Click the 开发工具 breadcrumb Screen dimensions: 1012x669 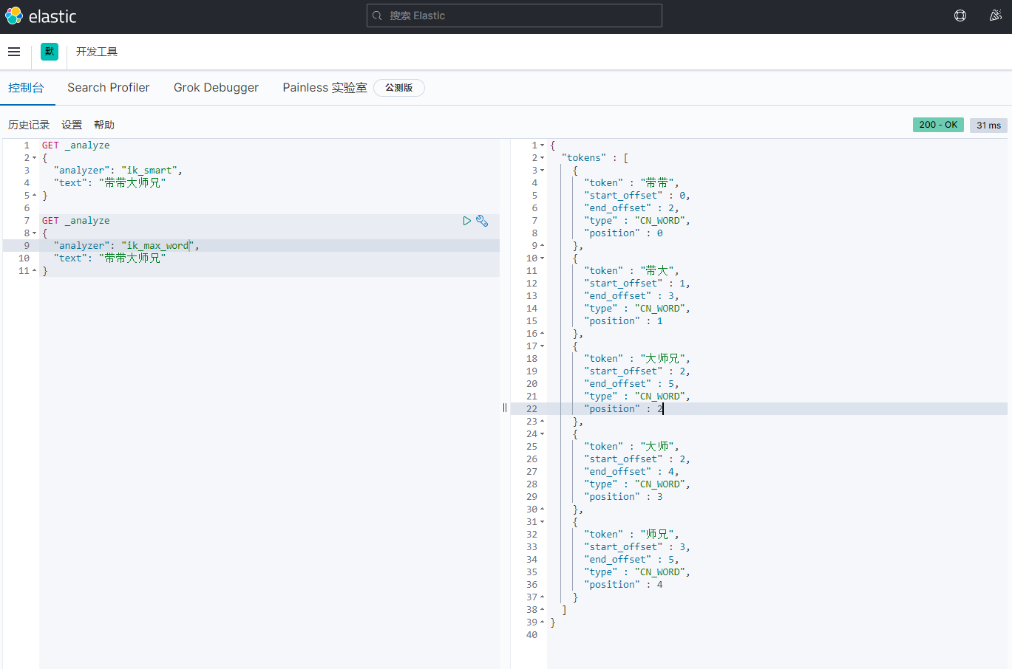[x=97, y=52]
